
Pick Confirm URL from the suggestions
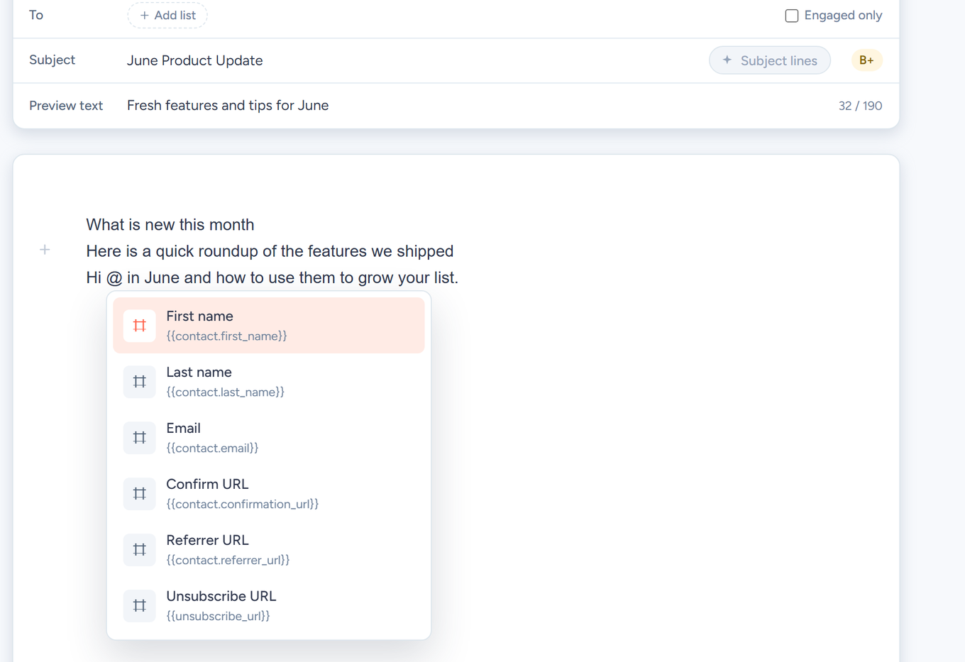pos(269,494)
